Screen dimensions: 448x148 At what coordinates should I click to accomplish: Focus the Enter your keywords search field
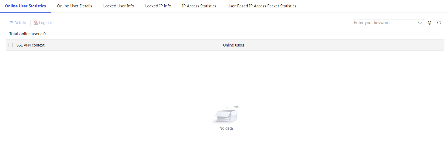click(385, 23)
